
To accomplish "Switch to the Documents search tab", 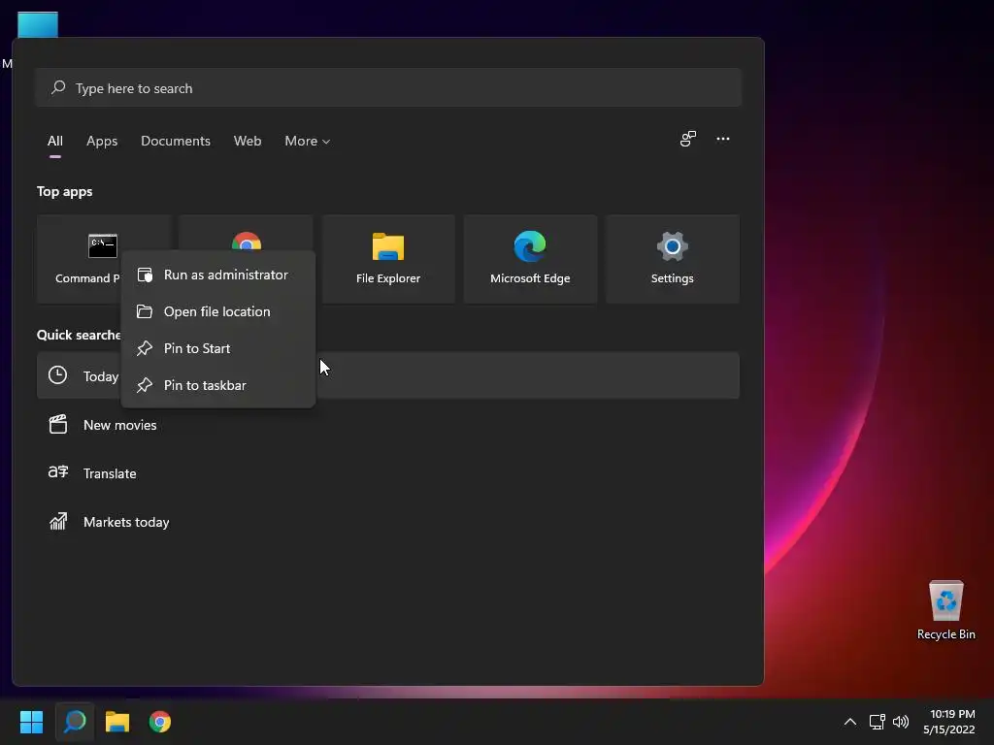I will click(176, 142).
